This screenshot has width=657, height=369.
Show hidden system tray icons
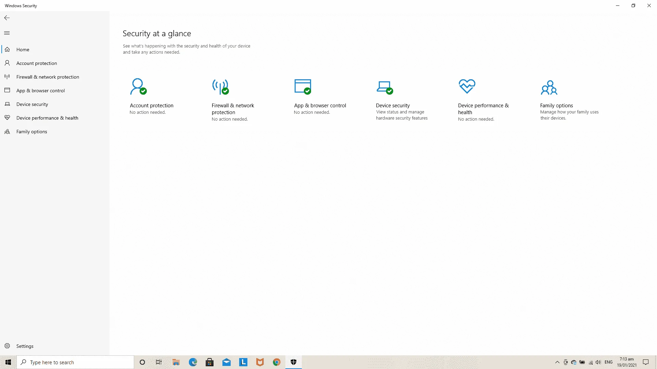tap(557, 362)
